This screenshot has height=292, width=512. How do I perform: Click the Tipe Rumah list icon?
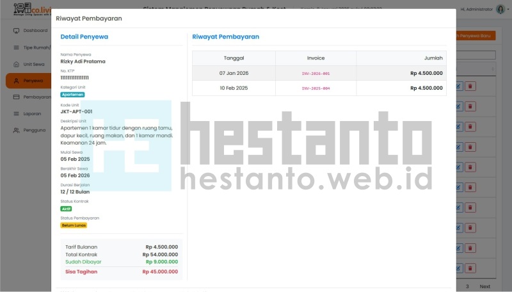[x=15, y=48]
